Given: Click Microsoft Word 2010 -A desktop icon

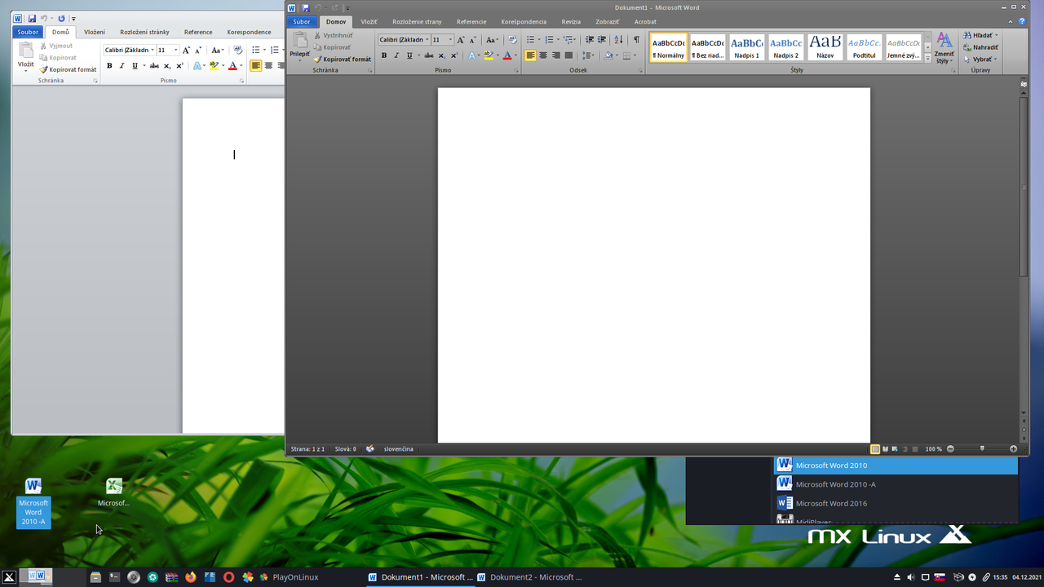Looking at the screenshot, I should tap(33, 503).
